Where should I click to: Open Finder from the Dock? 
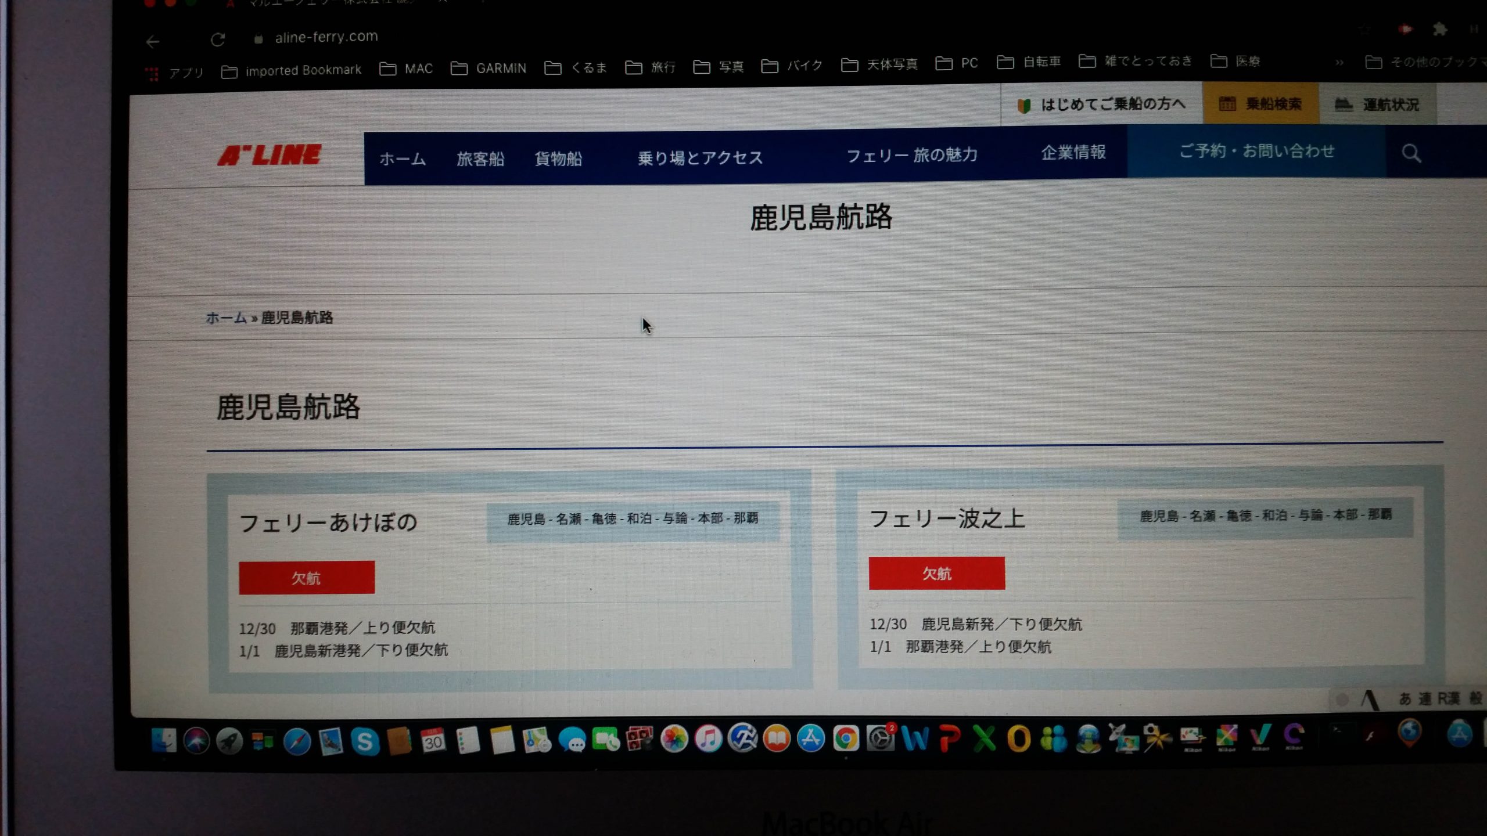[x=163, y=741]
